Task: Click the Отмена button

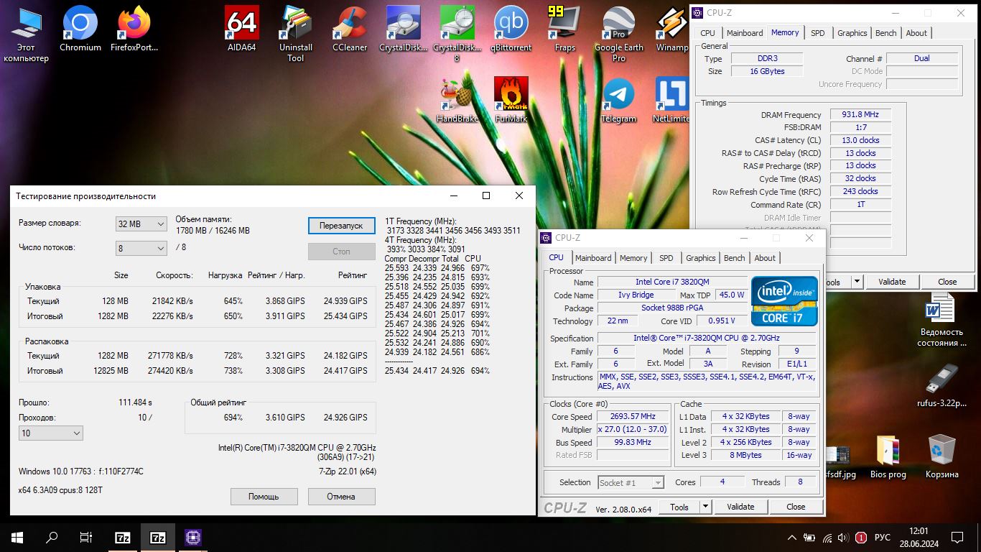Action: point(341,496)
